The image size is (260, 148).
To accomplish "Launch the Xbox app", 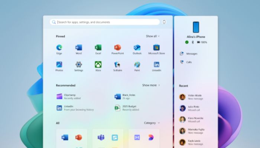I will 98,66.
